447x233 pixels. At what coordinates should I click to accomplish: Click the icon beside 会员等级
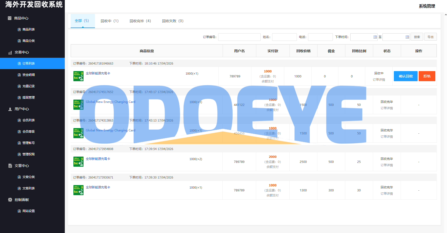[x=19, y=132]
